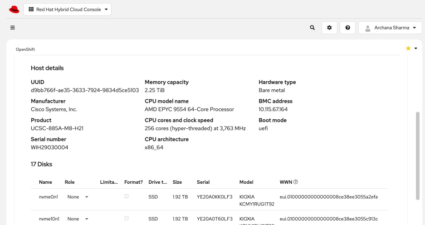Screen dimensions: 425x225
Task: Select the x86_64 architecture value
Action: [154, 147]
